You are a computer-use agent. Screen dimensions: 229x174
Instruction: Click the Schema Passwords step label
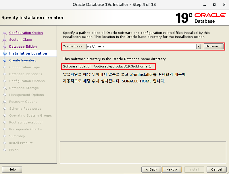[25, 109]
